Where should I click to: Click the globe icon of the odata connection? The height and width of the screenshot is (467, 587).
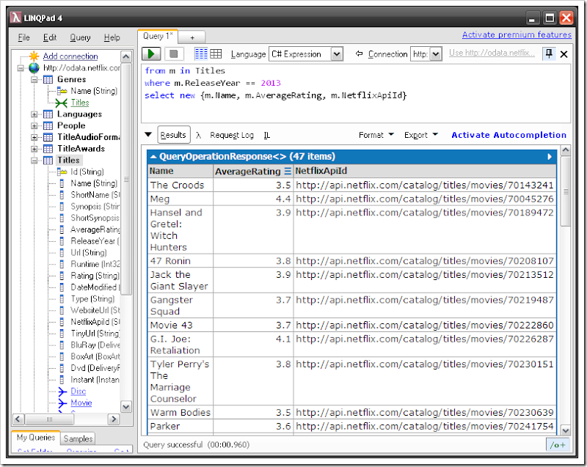[34, 67]
